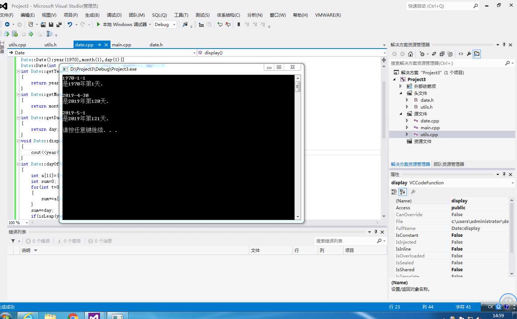This screenshot has width=517, height=319.
Task: Expand the 外部依赖项 tree node
Action: [x=400, y=86]
